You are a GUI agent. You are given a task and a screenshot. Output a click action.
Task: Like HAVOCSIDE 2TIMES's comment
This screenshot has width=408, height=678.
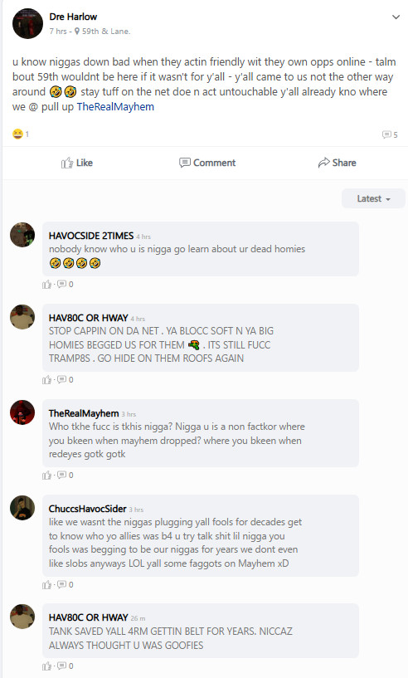pyautogui.click(x=46, y=284)
